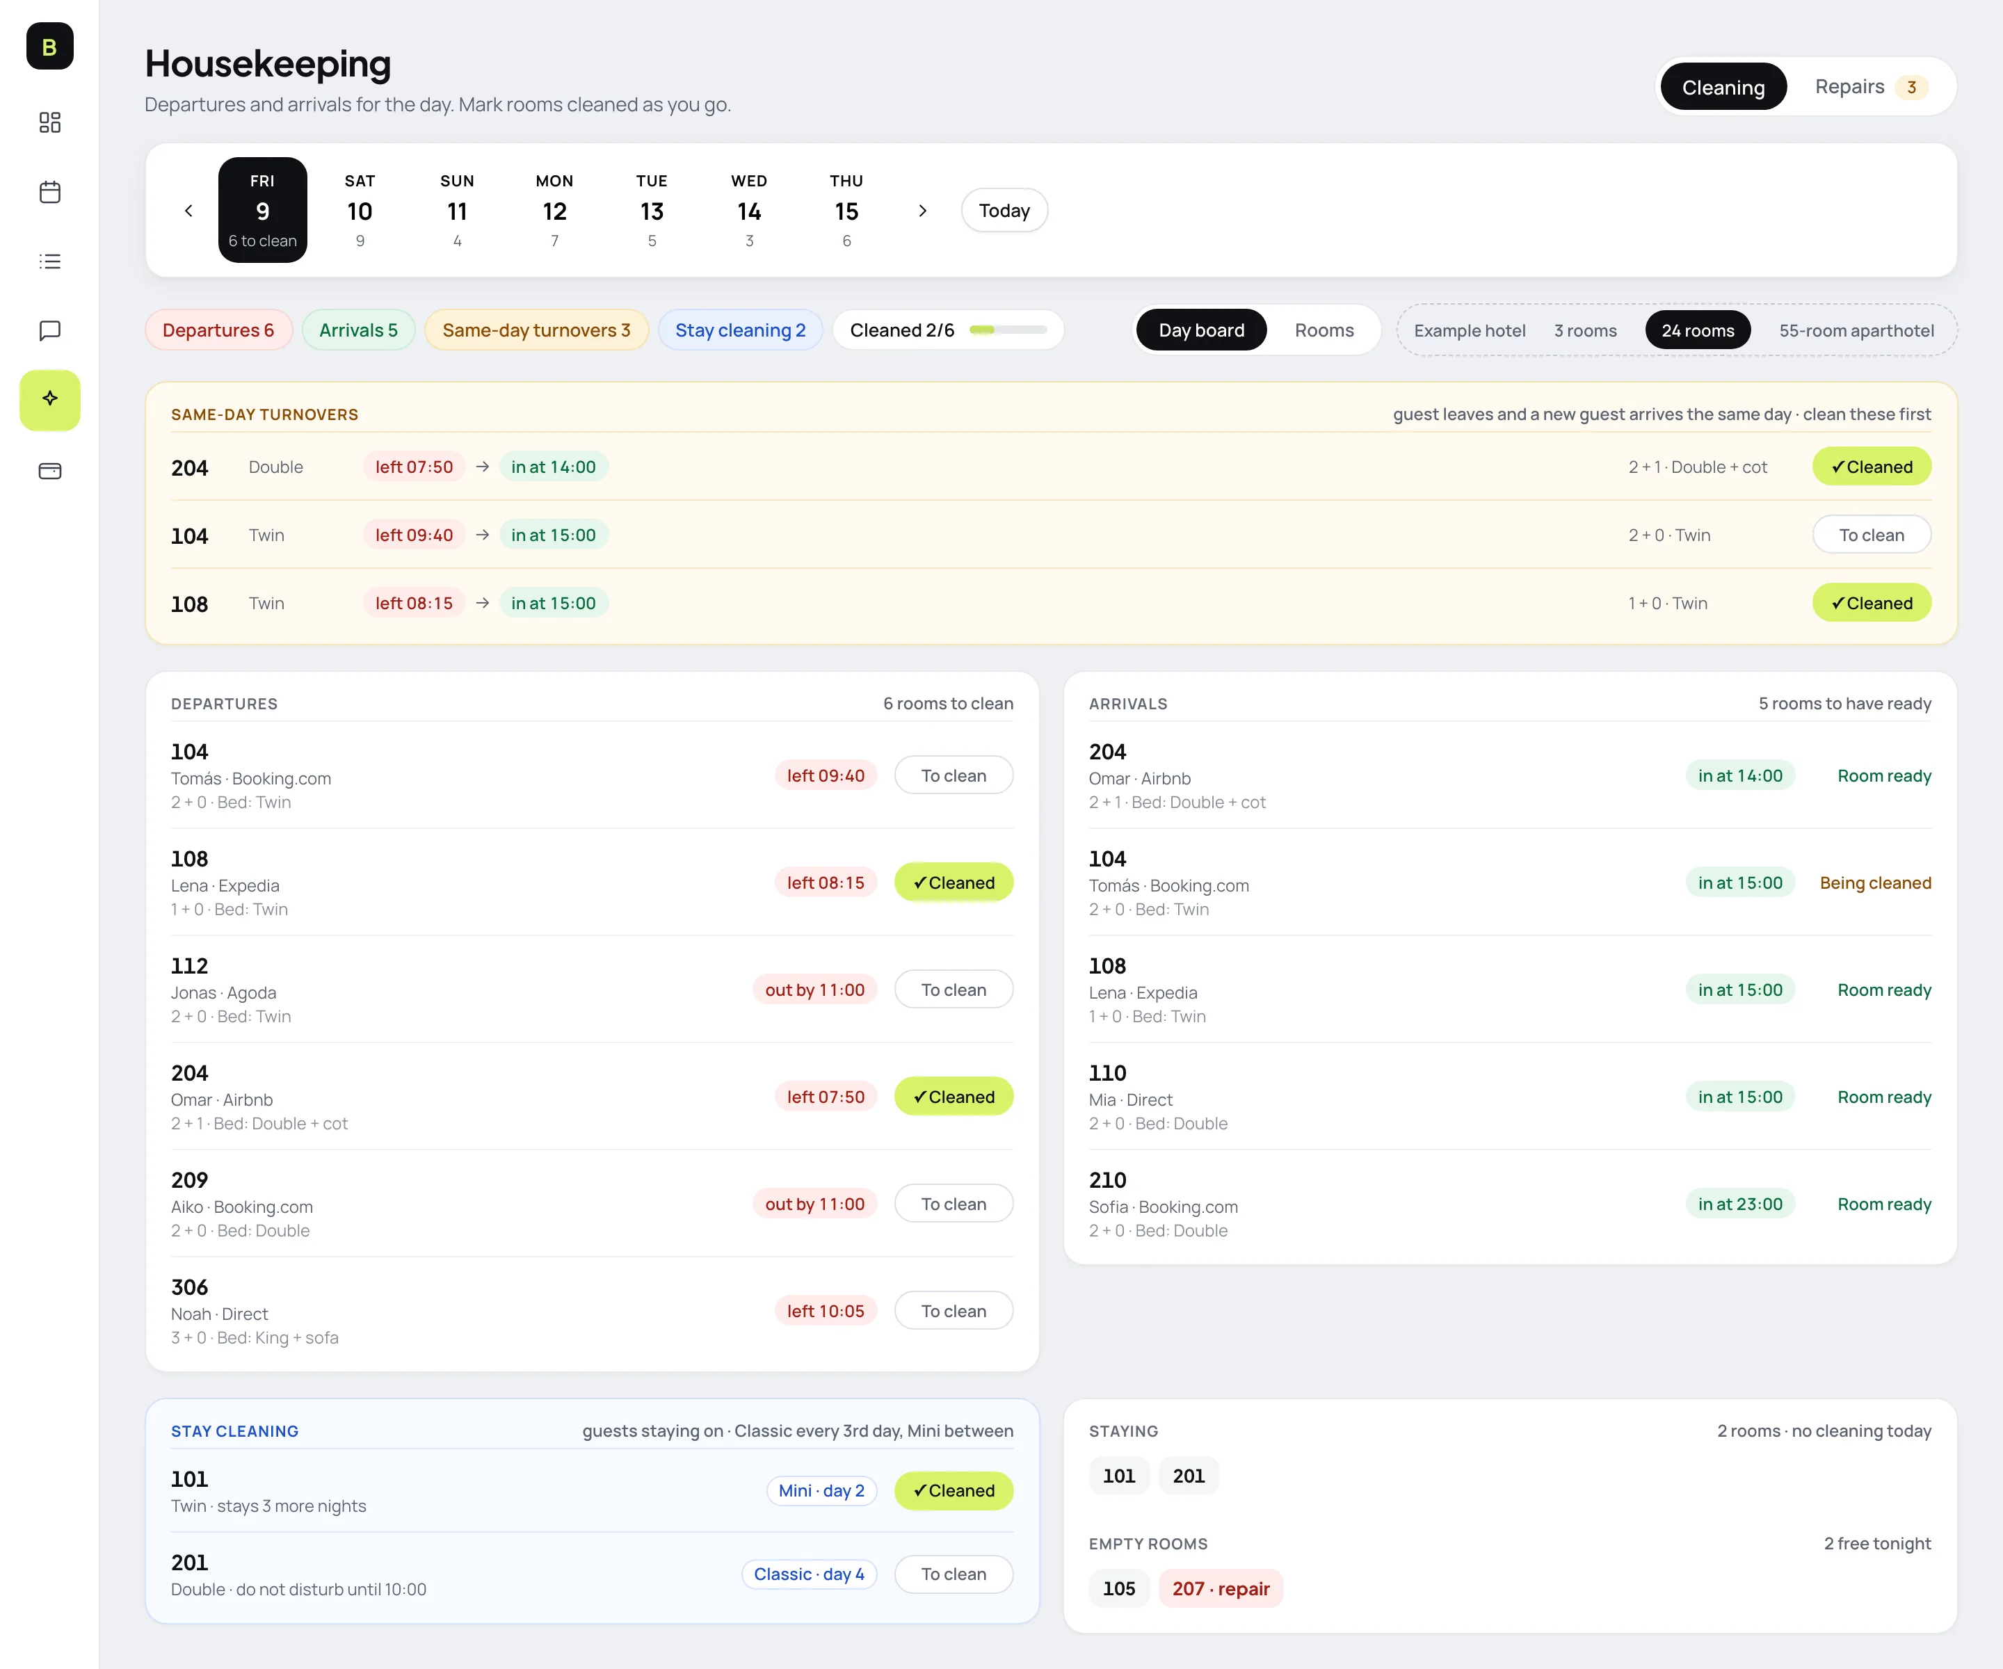2003x1669 pixels.
Task: Mark Noah room 306 departure To clean
Action: 953,1312
